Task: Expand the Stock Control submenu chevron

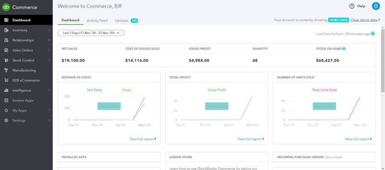Action: click(49, 60)
